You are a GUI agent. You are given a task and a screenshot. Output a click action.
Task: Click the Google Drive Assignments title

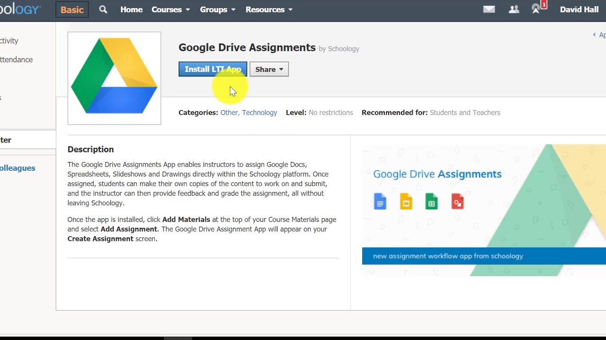247,47
